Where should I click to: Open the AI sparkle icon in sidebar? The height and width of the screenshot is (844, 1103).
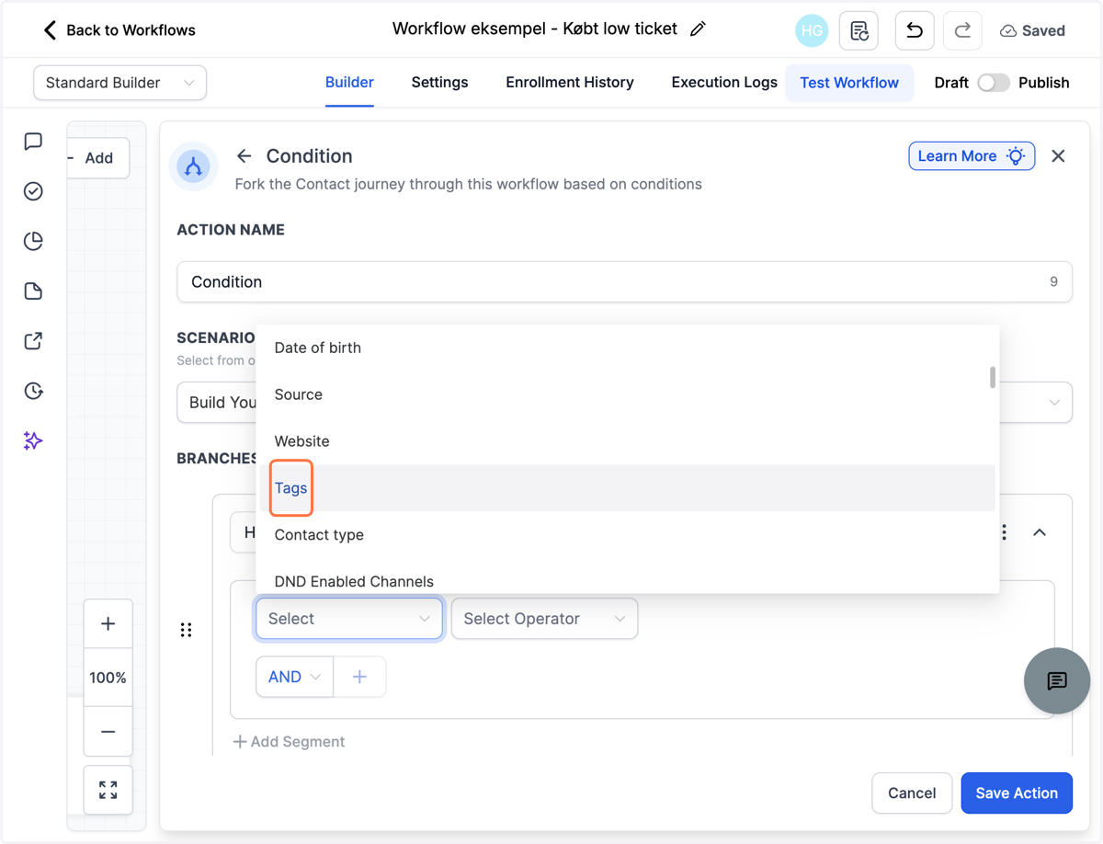coord(33,440)
